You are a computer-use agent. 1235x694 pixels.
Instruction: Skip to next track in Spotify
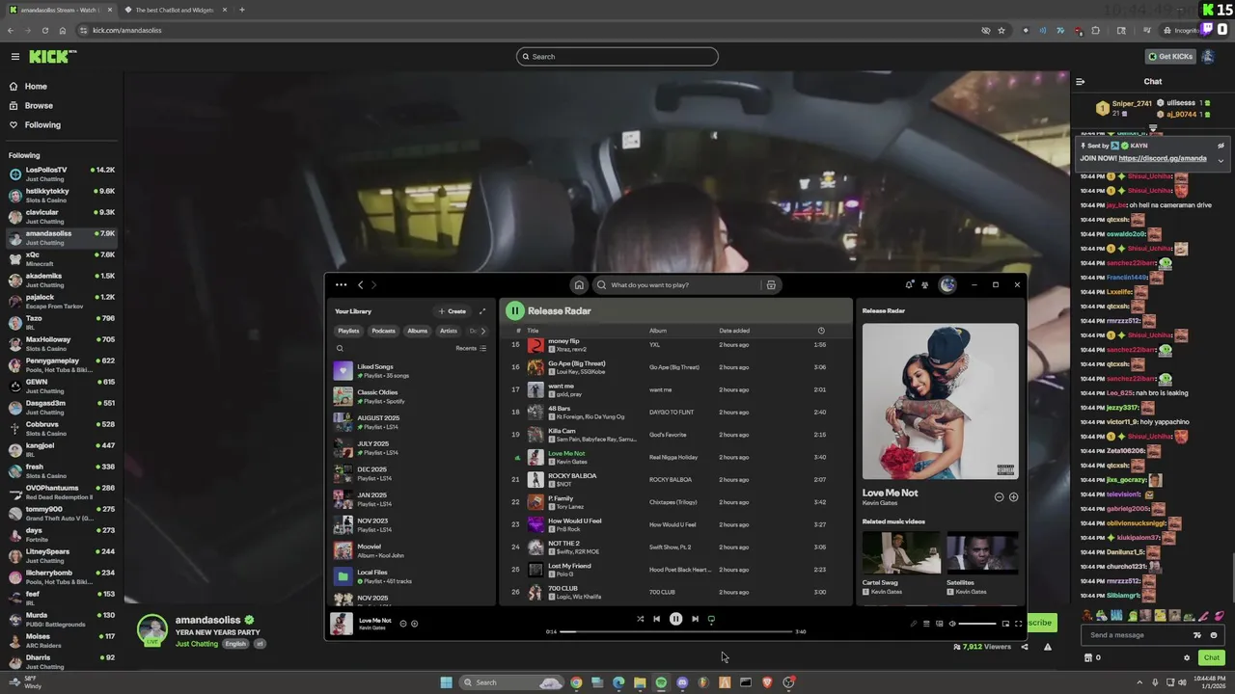695,619
